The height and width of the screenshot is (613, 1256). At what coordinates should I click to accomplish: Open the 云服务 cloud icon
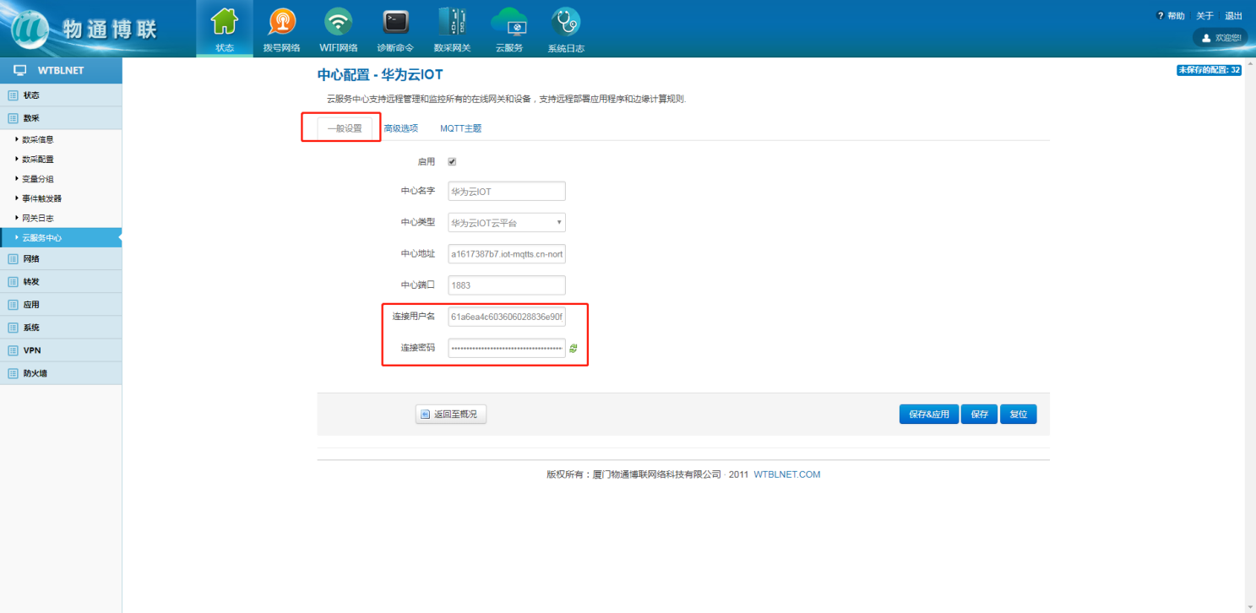(508, 22)
